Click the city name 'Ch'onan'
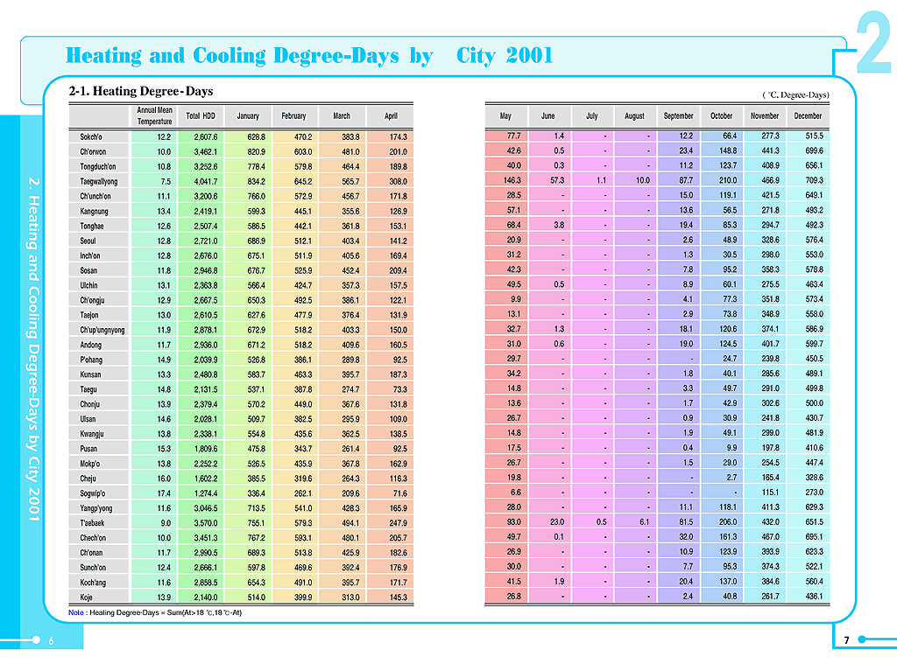Image resolution: width=897 pixels, height=671 pixels. tap(91, 553)
